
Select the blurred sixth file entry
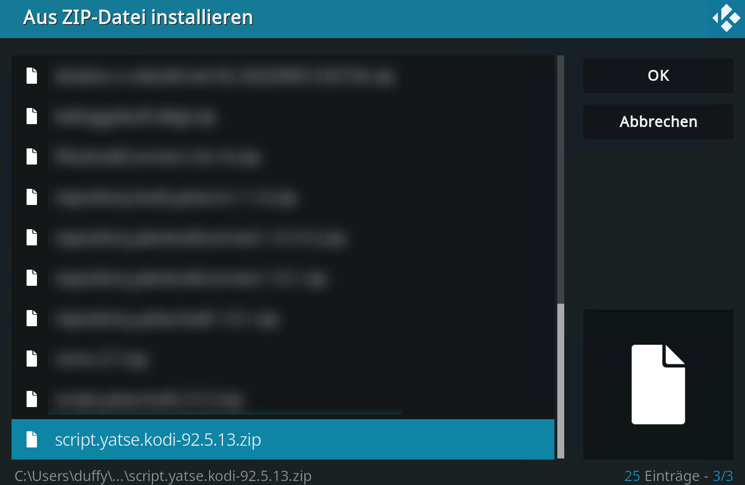pos(283,278)
